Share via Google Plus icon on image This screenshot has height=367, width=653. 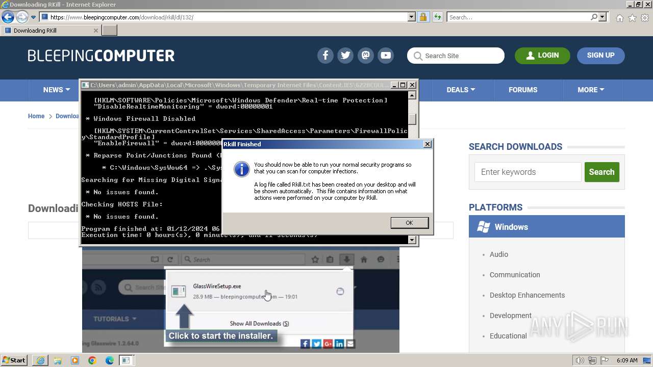328,344
